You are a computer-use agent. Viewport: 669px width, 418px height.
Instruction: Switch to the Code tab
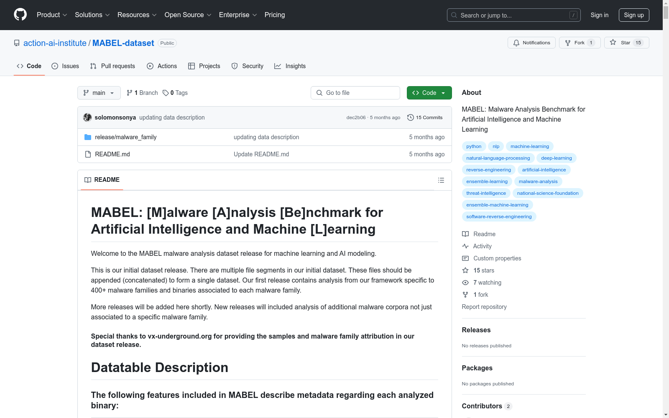tap(29, 66)
